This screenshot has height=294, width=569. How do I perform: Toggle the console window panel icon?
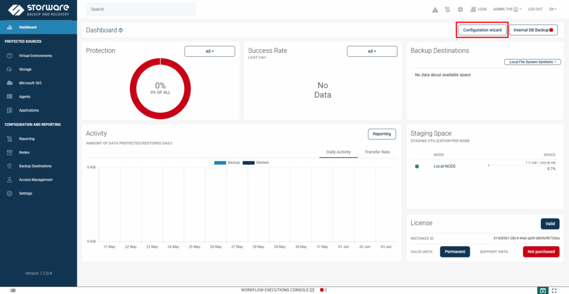[542, 290]
